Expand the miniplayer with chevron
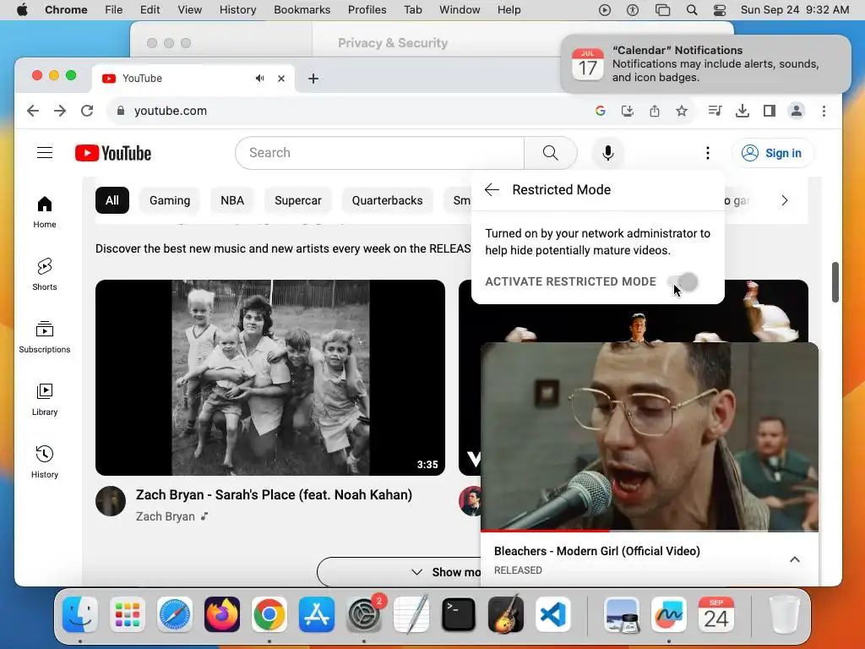The height and width of the screenshot is (649, 865). pos(794,559)
